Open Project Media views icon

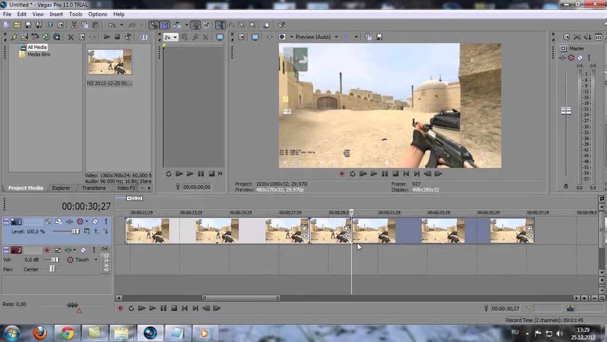tap(144, 37)
